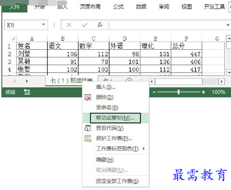The image size is (231, 190).
Task: Click the 总分 header cell
Action: tap(186, 46)
